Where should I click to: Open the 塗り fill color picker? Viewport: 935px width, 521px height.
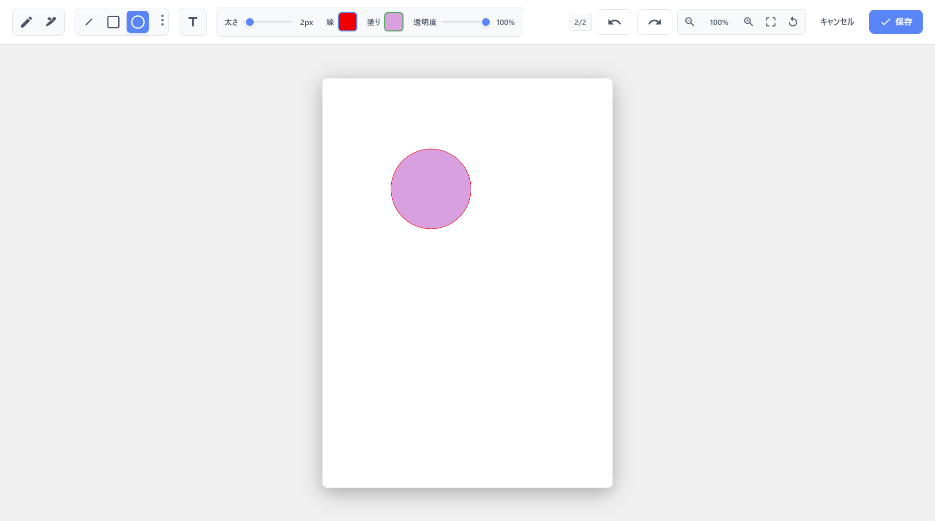coord(393,22)
